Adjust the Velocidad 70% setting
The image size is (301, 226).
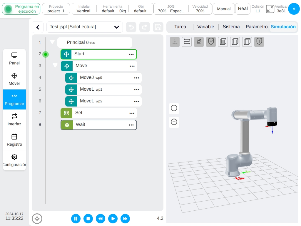[200, 9]
